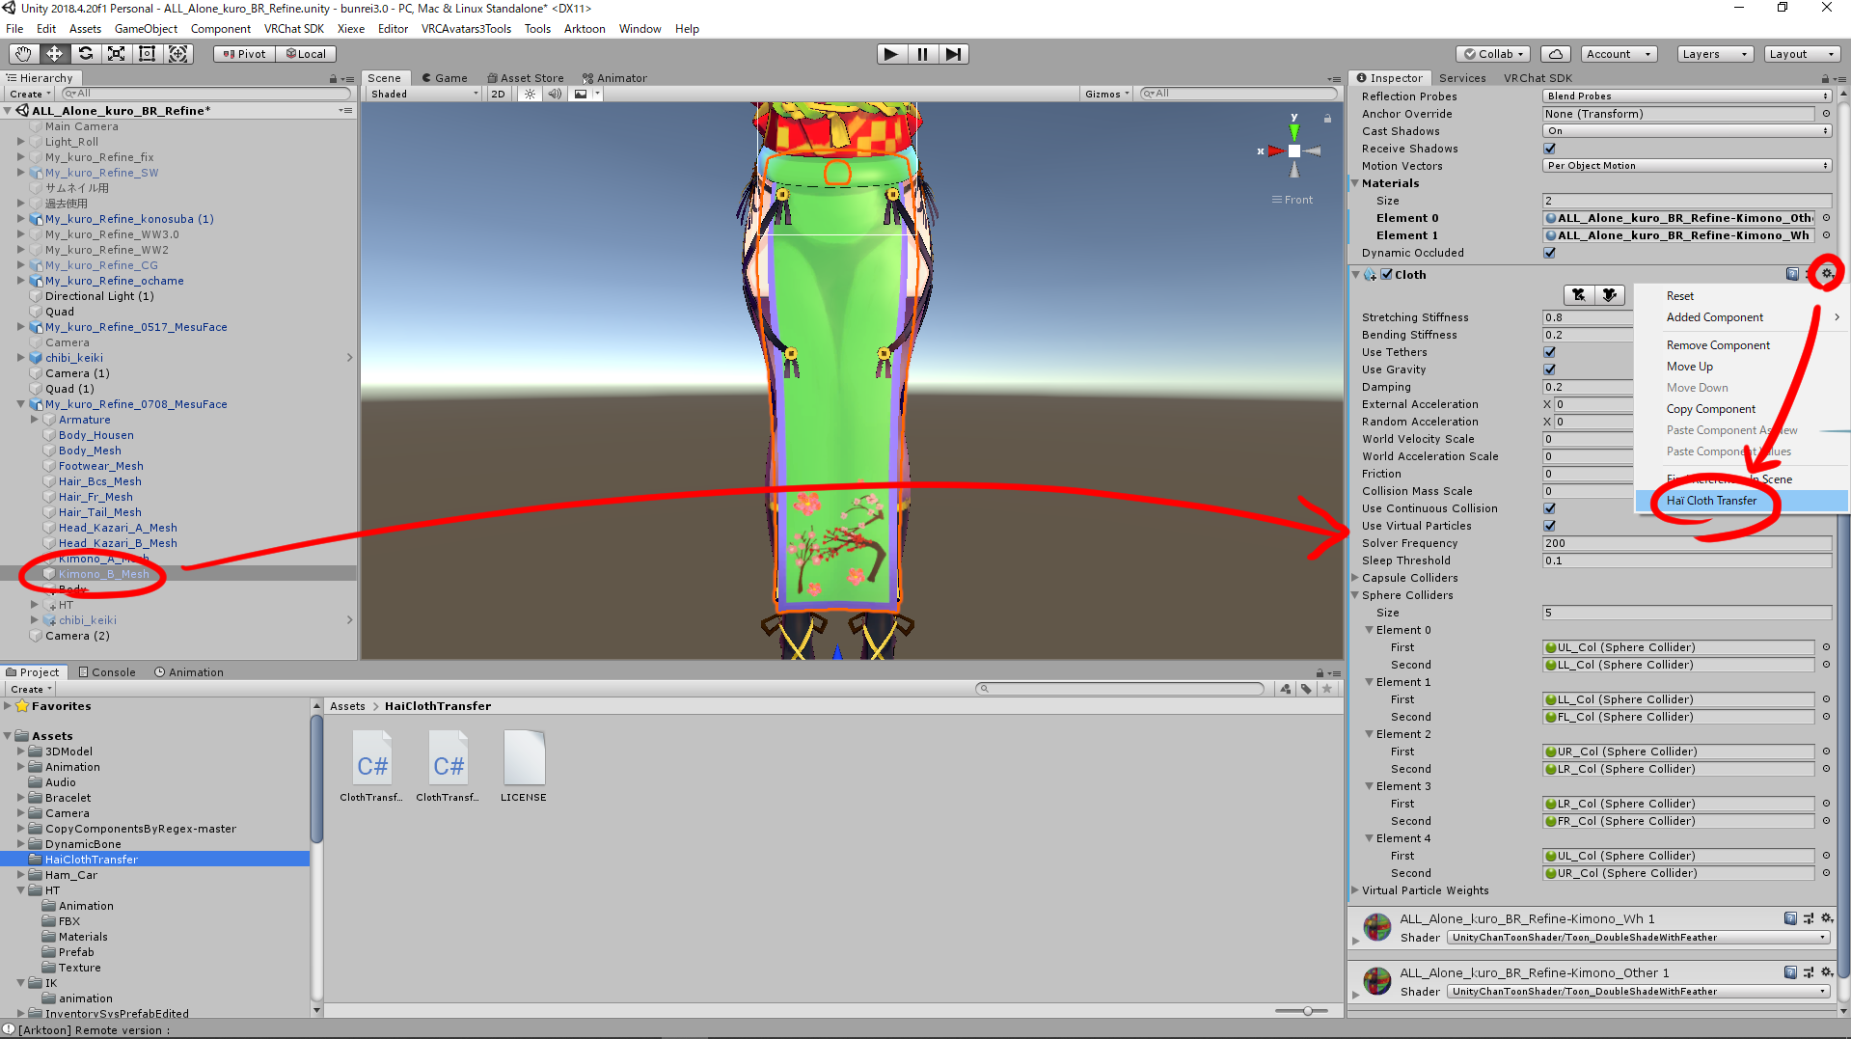
Task: Open the Layers dropdown
Action: tap(1714, 54)
